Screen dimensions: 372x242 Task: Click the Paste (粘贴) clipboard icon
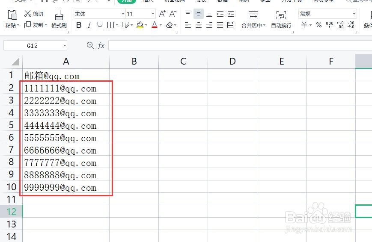[x=12, y=15]
